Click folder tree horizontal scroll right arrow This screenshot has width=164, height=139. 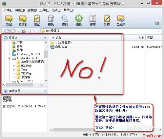42,85
